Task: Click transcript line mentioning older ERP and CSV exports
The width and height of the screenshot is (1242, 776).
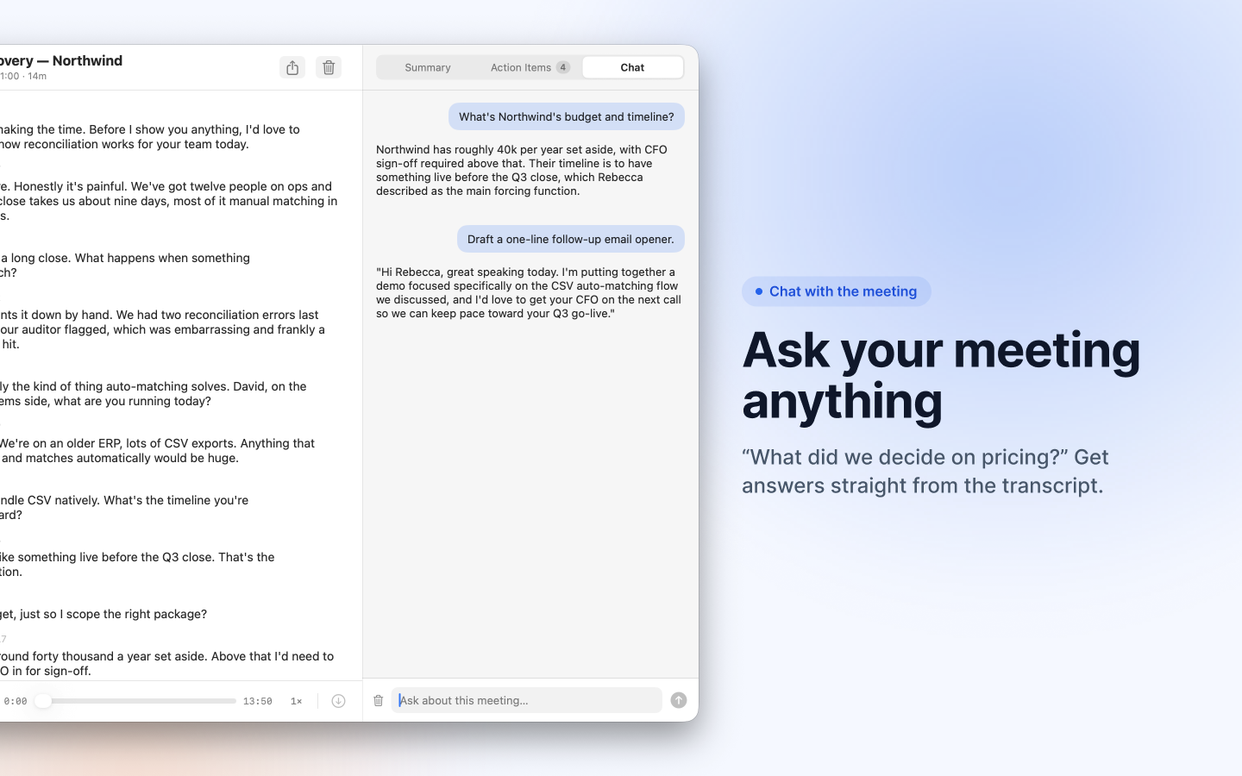Action: tap(158, 450)
